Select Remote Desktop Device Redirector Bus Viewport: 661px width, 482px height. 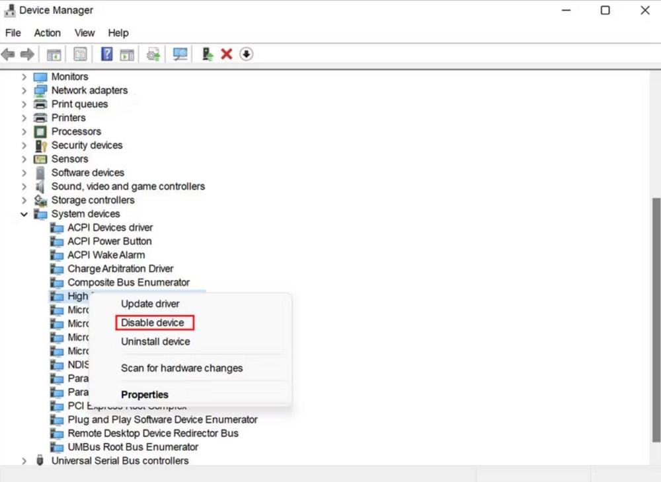coord(153,433)
